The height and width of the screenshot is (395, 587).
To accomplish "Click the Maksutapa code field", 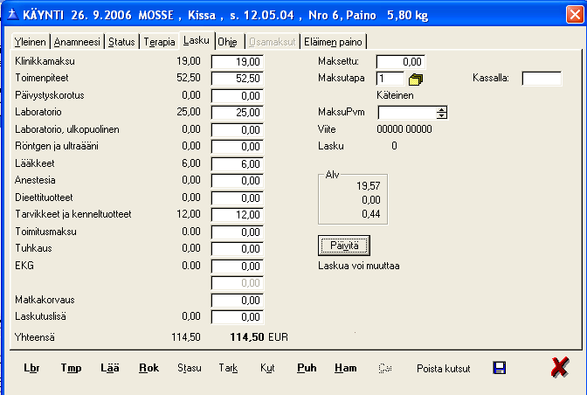I will [x=390, y=79].
